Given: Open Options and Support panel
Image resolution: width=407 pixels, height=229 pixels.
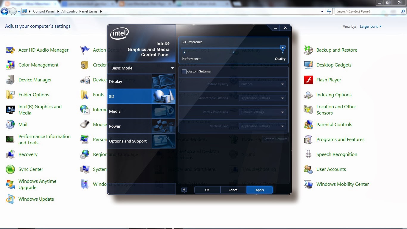Looking at the screenshot, I should coord(128,141).
